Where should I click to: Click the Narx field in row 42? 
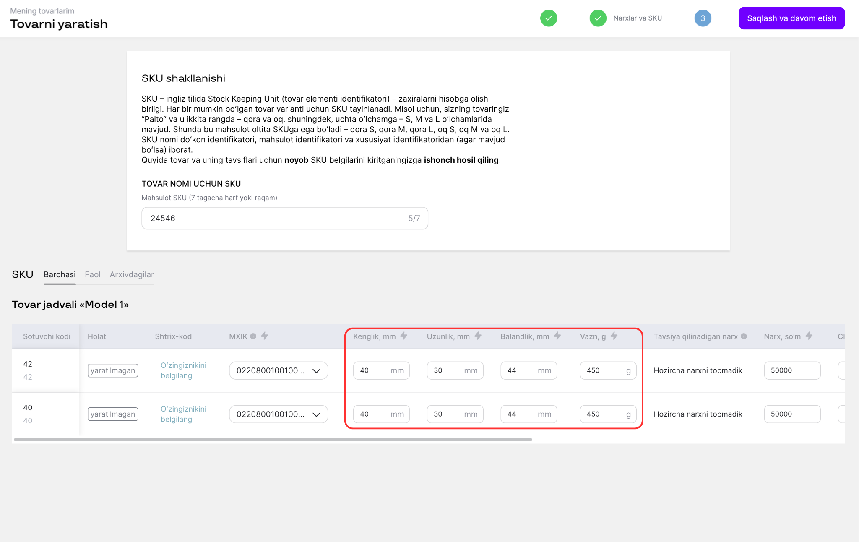792,370
